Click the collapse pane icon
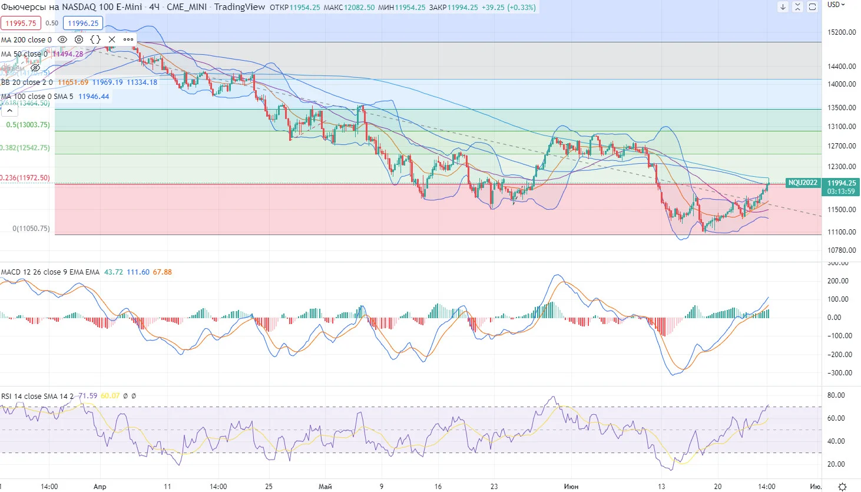Viewport: 861px width, 492px height. [797, 7]
